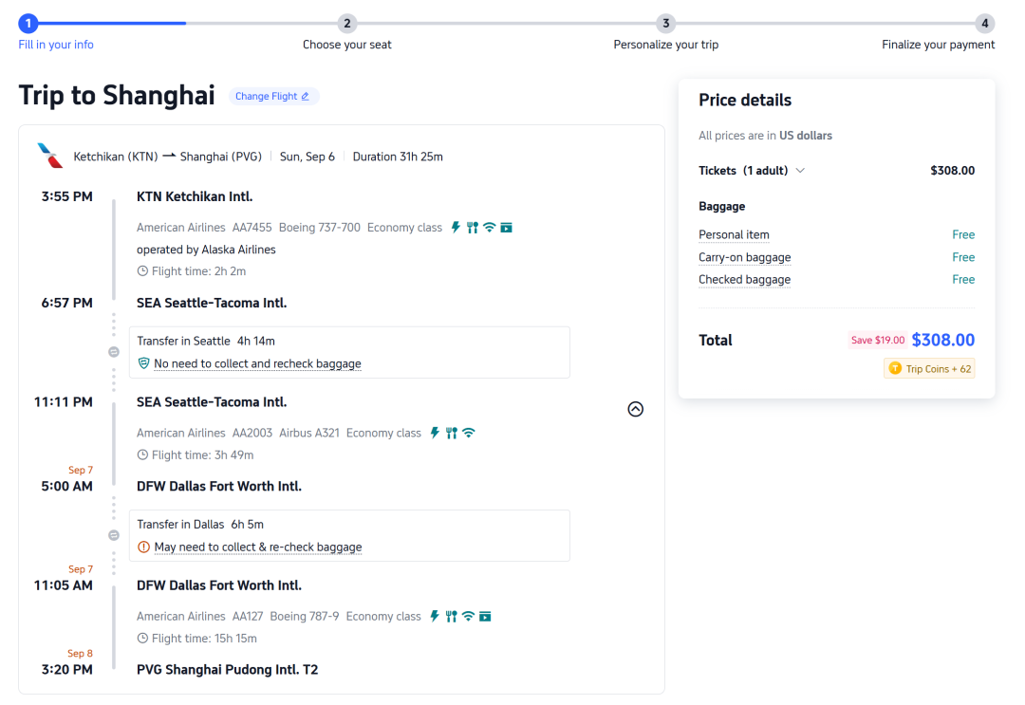Click 'DFW Dallas Fort Worth Intl.' at 5:00 AM
Image resolution: width=1025 pixels, height=705 pixels.
[x=219, y=486]
